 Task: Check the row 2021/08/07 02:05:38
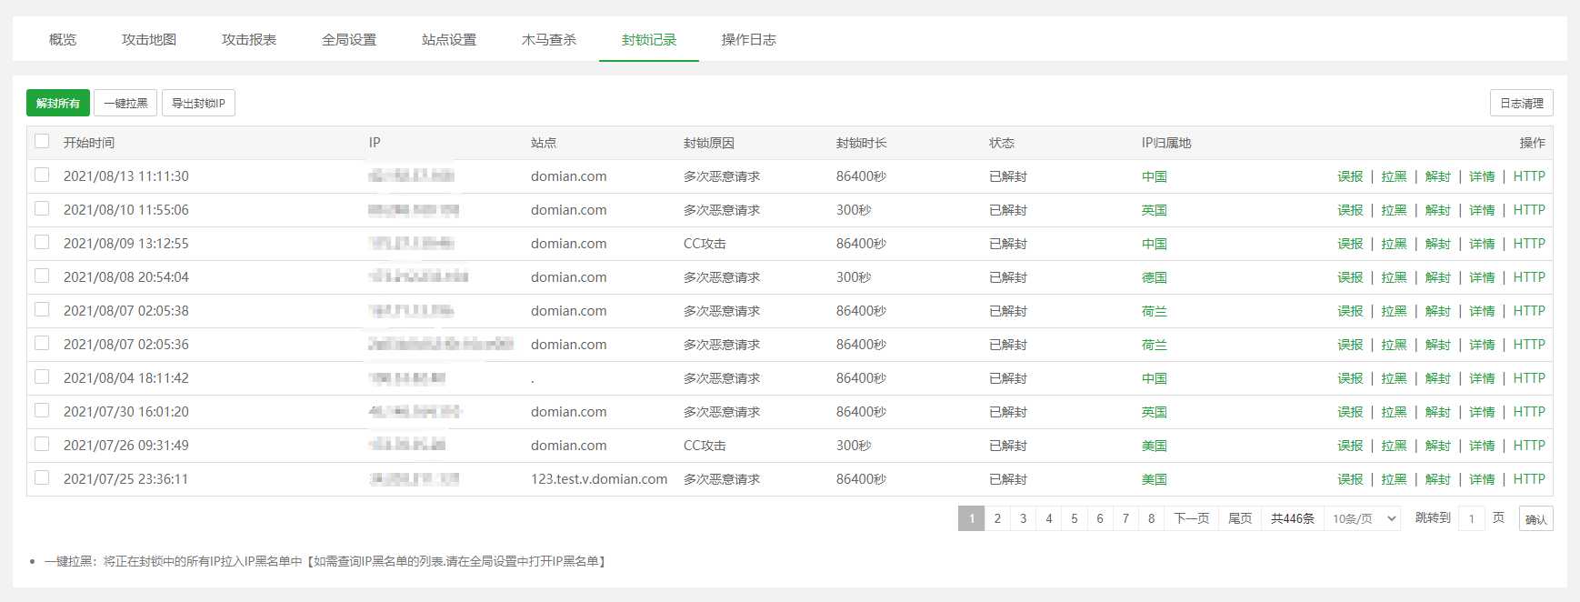[x=42, y=309]
